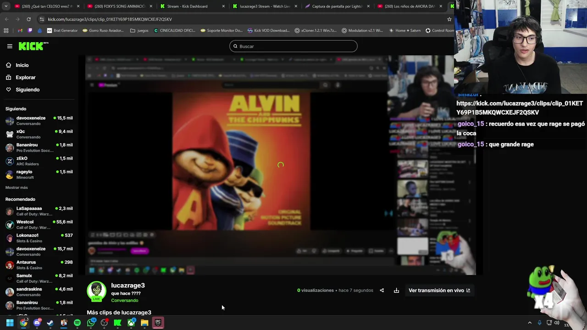Share the clip with the share icon
Screen dimensions: 587x330
[382, 290]
